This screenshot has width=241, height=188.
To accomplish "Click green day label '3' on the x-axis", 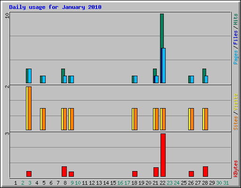I will point(30,183).
